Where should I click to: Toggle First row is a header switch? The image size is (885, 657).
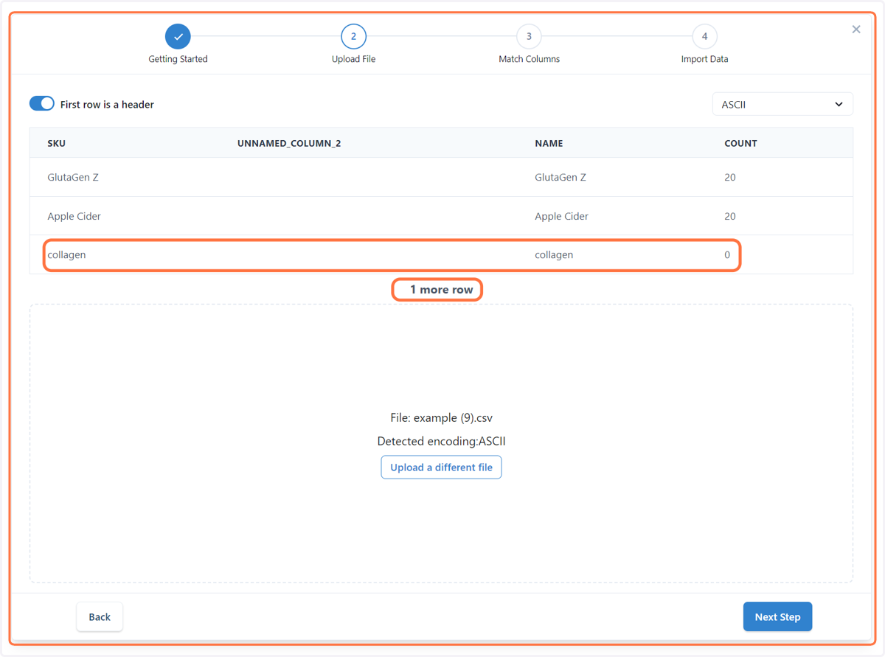click(42, 104)
